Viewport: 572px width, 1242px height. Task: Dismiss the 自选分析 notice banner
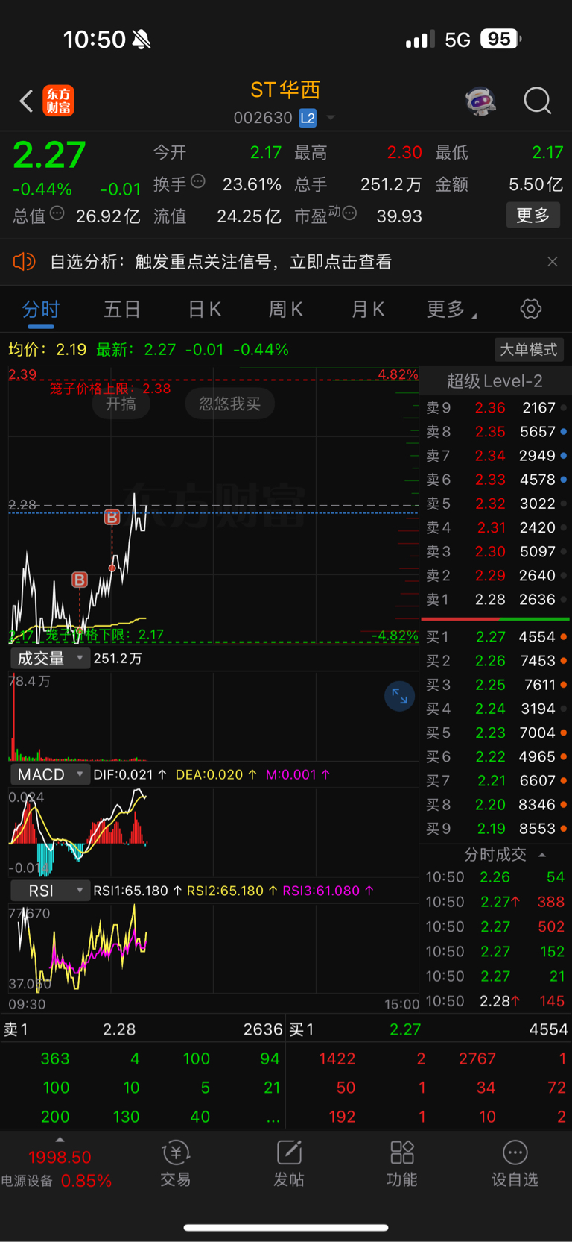(x=553, y=262)
